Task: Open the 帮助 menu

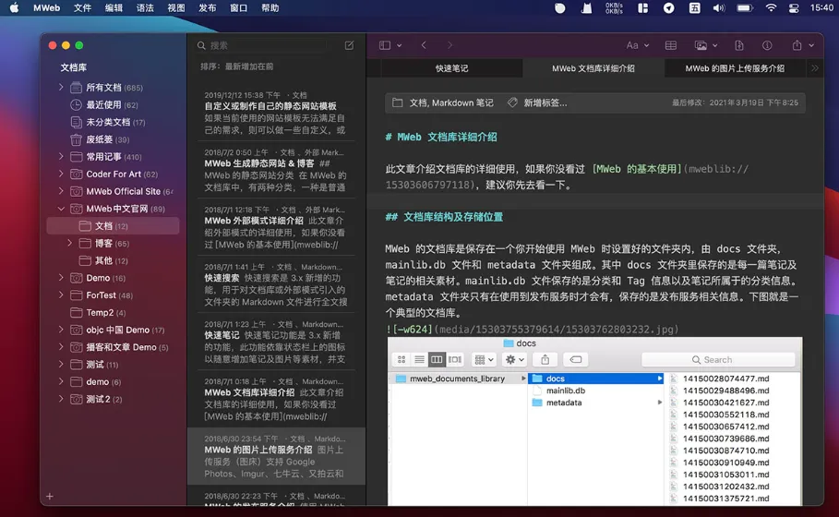Action: click(x=270, y=8)
